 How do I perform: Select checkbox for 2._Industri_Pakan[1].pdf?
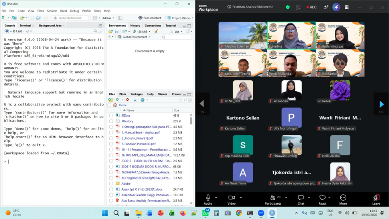click(x=111, y=138)
